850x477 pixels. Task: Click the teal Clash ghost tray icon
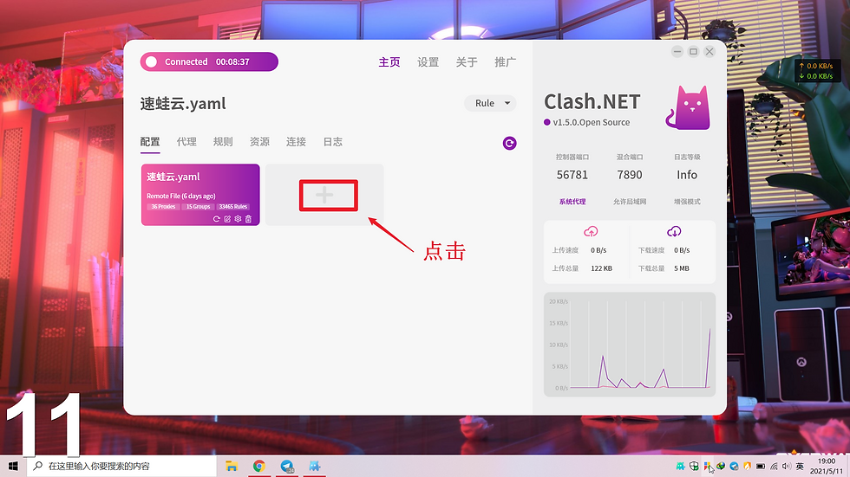coord(680,467)
